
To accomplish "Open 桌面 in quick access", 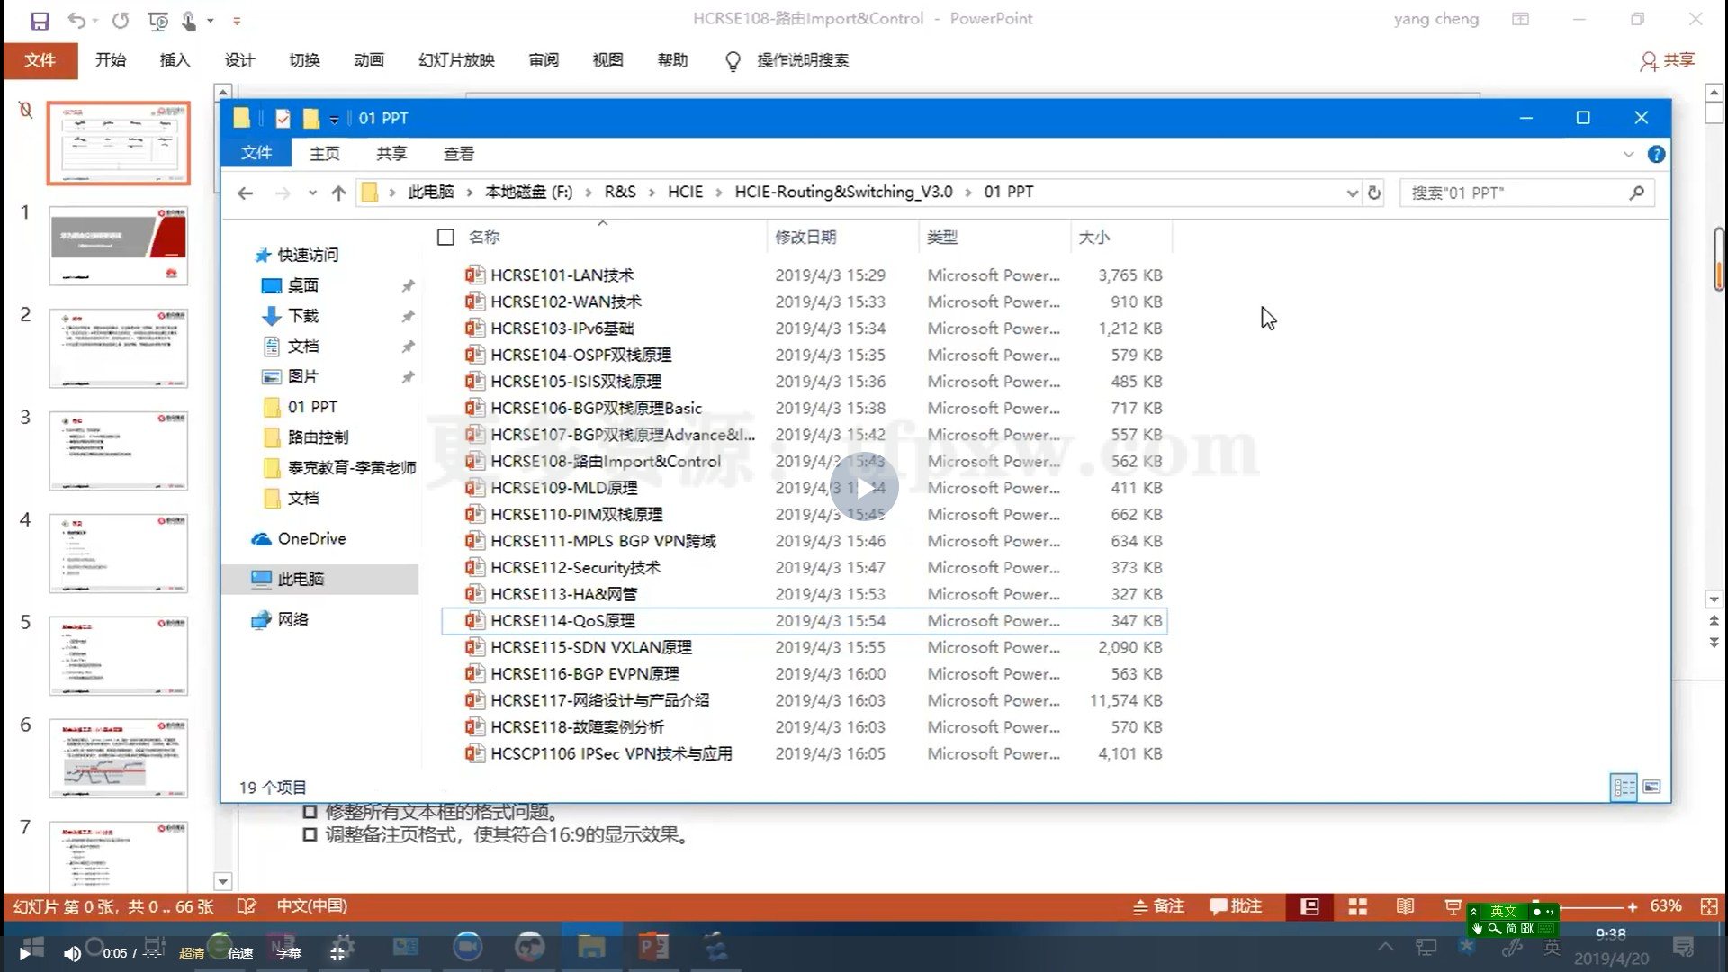I will point(303,285).
